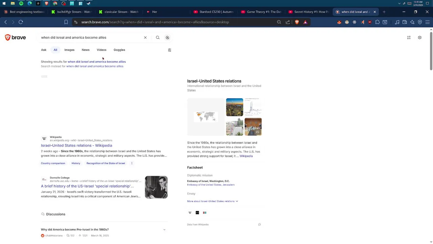Reload the current page
The width and height of the screenshot is (433, 244).
click(21, 22)
